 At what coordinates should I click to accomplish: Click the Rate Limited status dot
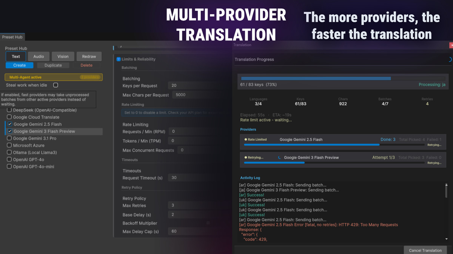click(x=246, y=140)
